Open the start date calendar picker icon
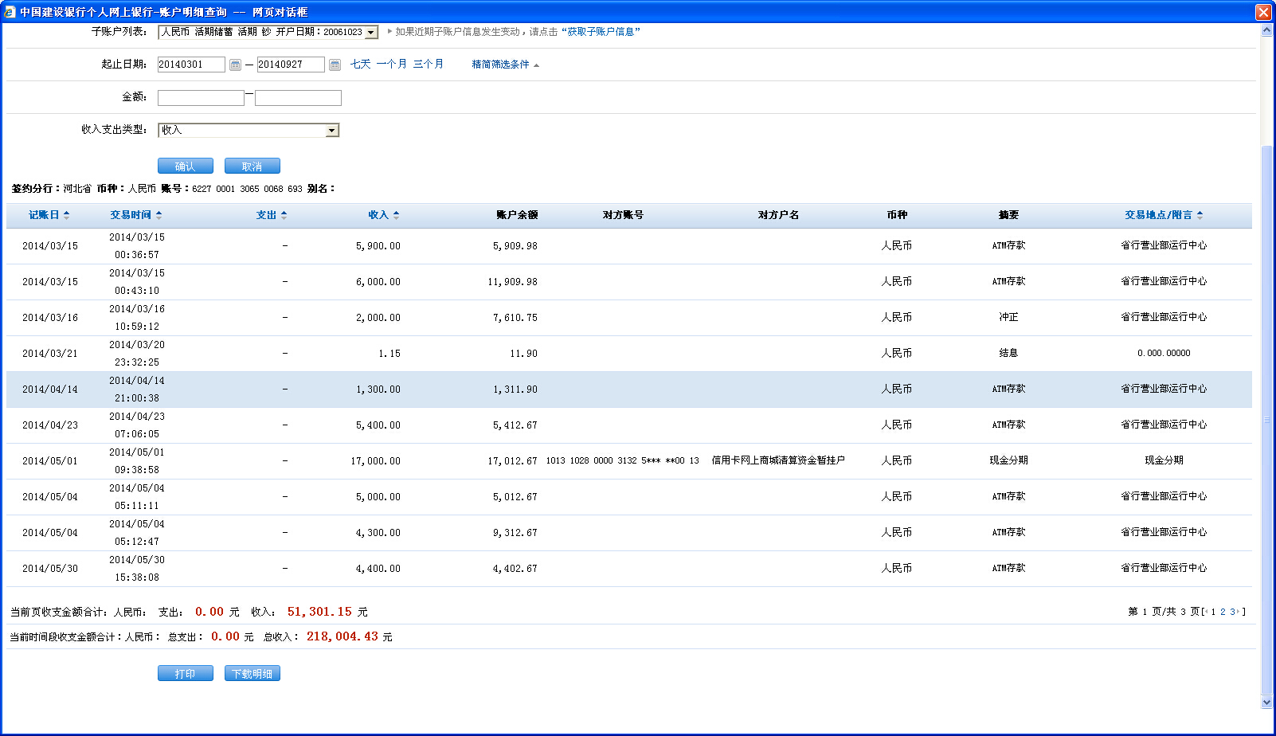 (x=235, y=65)
